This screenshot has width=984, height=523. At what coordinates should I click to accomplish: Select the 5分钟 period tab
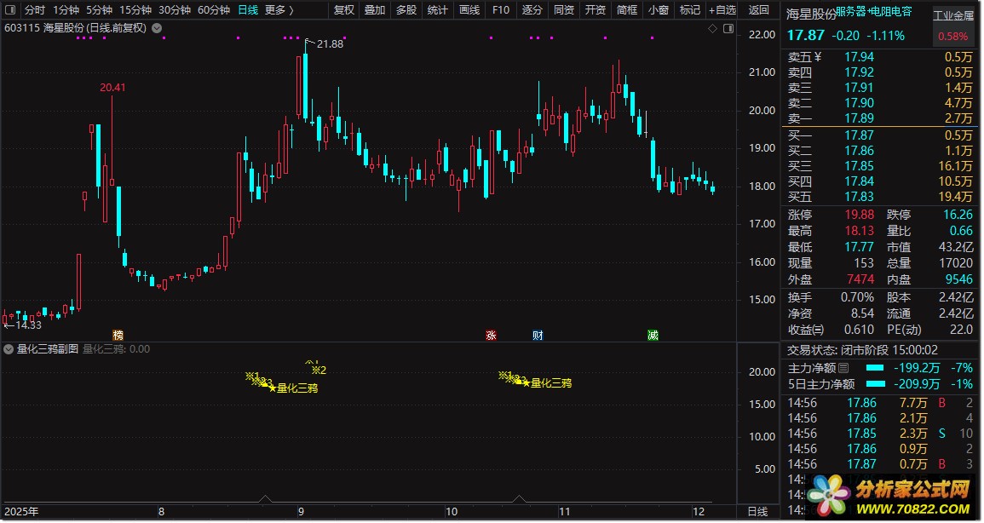click(99, 10)
